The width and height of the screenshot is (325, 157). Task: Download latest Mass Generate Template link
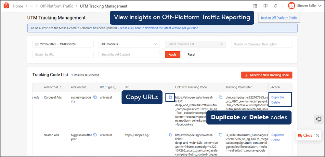(x=159, y=28)
